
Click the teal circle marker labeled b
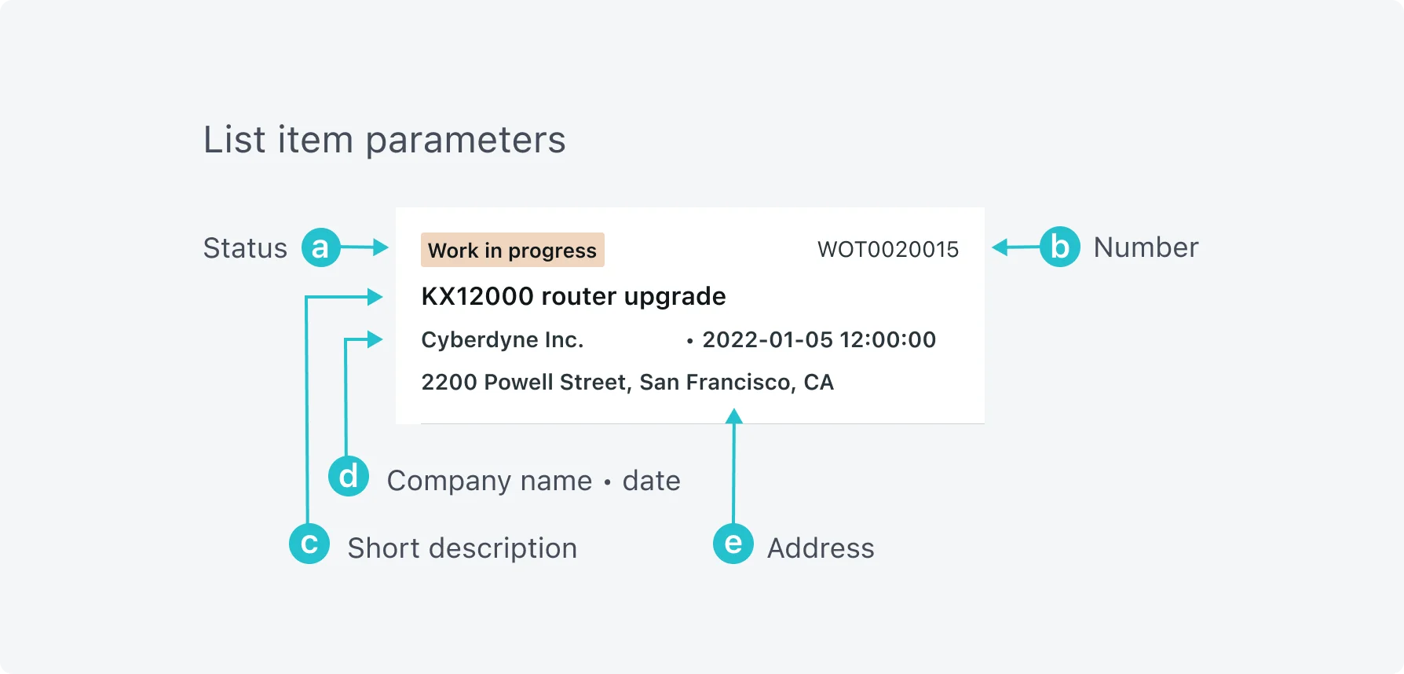click(x=1060, y=247)
